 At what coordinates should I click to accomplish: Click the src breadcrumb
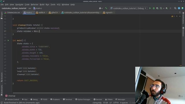point(30,8)
